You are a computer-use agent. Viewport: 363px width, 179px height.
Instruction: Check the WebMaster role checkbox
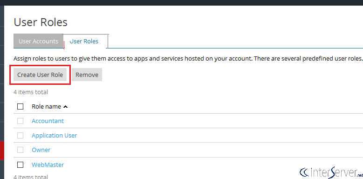[21, 165]
